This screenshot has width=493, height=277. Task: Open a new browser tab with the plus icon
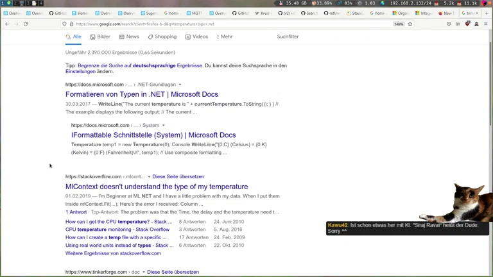click(487, 13)
